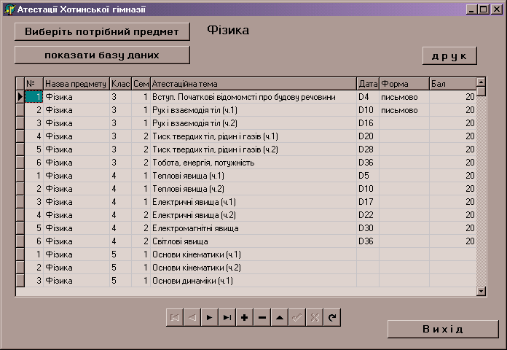Click the vertical scrollbar thumb
Screen dimensions: 507x350
481,91
